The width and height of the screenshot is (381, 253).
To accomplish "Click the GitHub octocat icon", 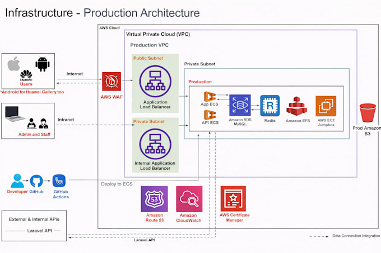I will click(36, 181).
